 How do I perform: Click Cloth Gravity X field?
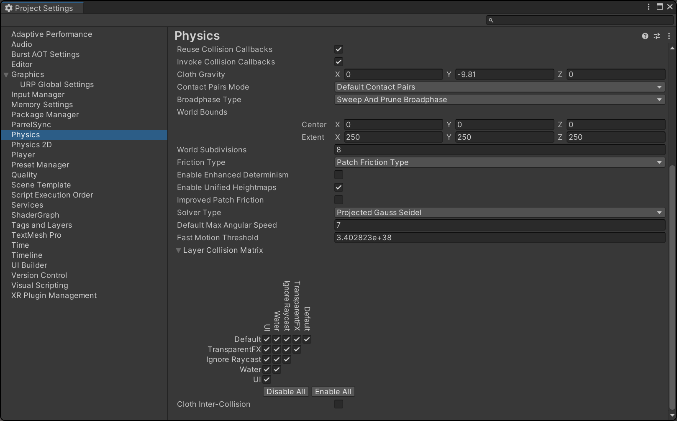coord(393,74)
